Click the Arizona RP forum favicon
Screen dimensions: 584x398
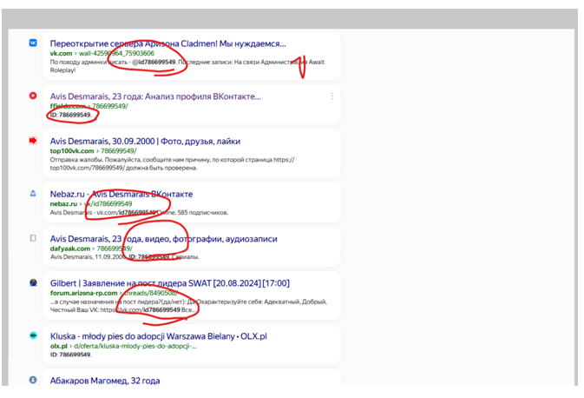coord(33,282)
